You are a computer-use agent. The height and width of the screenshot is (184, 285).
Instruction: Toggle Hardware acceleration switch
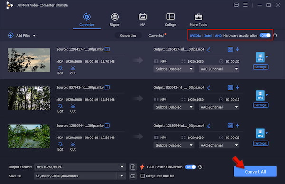(265, 36)
